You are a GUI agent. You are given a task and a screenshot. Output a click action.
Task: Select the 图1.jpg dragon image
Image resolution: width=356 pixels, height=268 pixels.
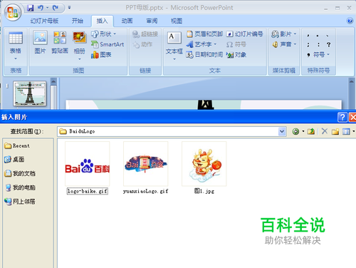click(x=204, y=168)
